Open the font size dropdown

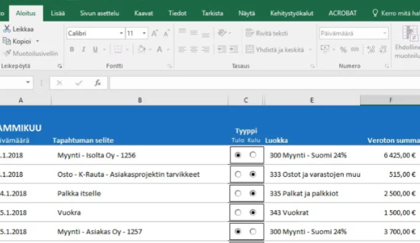pyautogui.click(x=144, y=33)
